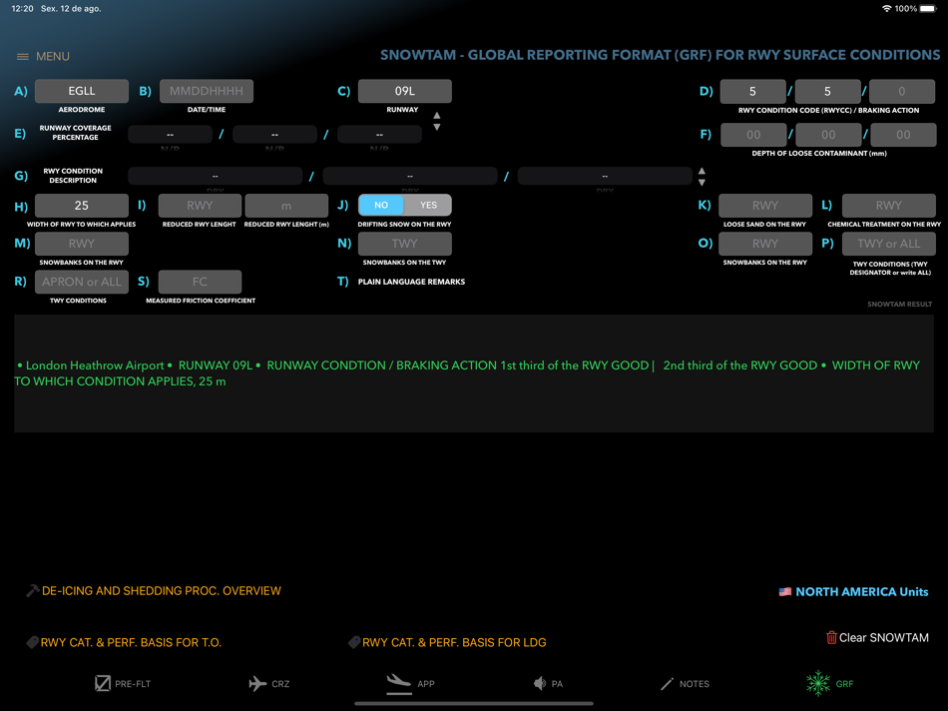Edit the runway field 09L
The width and height of the screenshot is (948, 711).
point(404,91)
